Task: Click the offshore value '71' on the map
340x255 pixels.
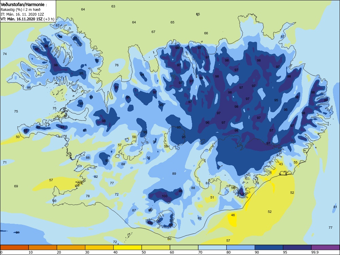Action: tap(5, 163)
